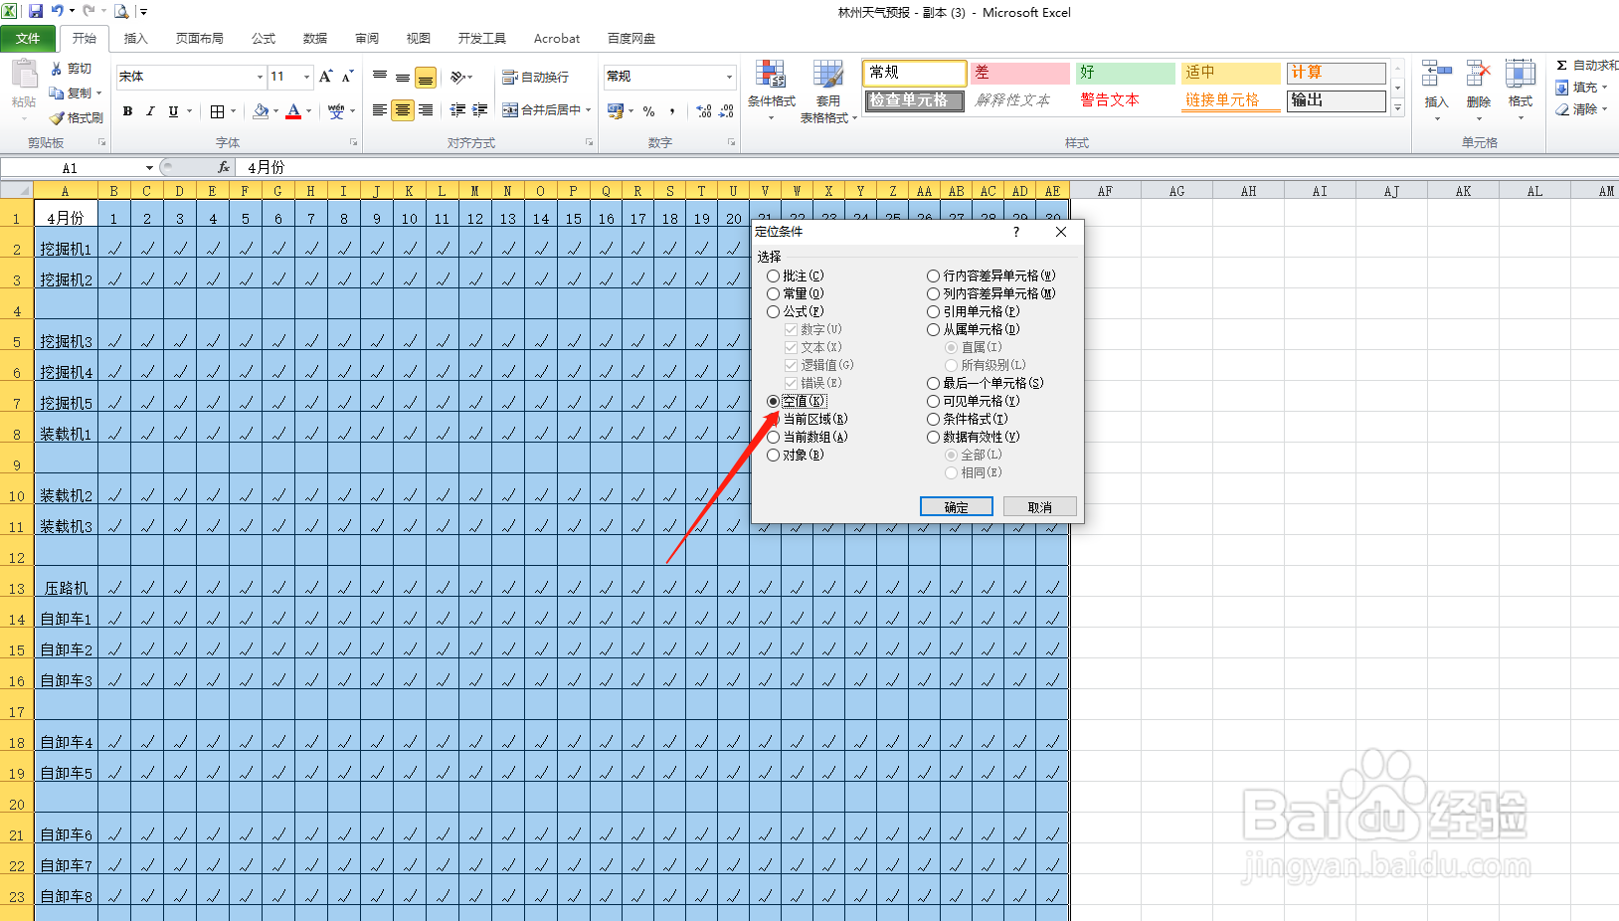Click the 确定 (OK) button in dialog
The height and width of the screenshot is (921, 1619).
[x=957, y=506]
